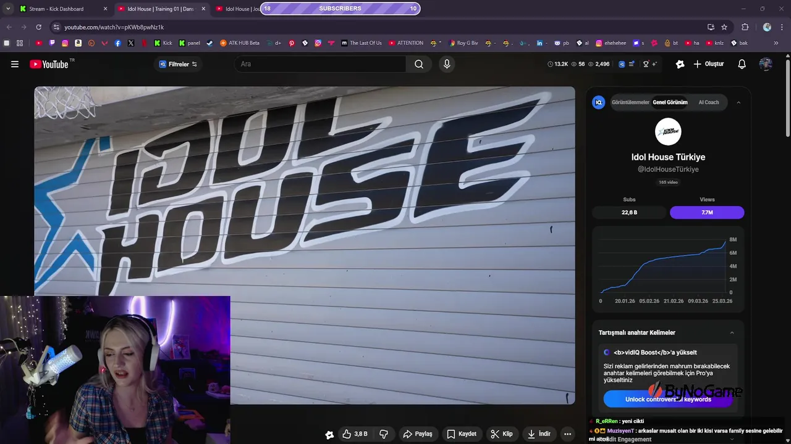Open Idol House Türkiye channel name
This screenshot has height=444, width=791.
click(x=668, y=157)
